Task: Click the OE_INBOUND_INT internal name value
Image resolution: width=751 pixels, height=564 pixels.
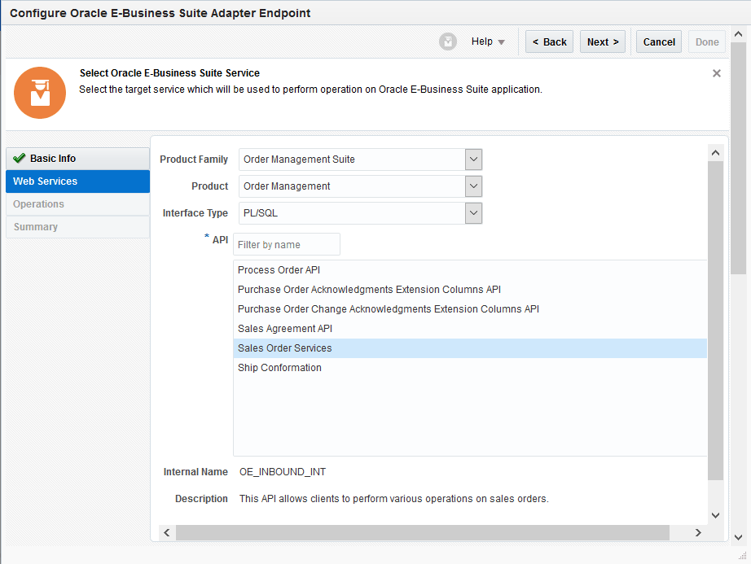Action: [283, 472]
